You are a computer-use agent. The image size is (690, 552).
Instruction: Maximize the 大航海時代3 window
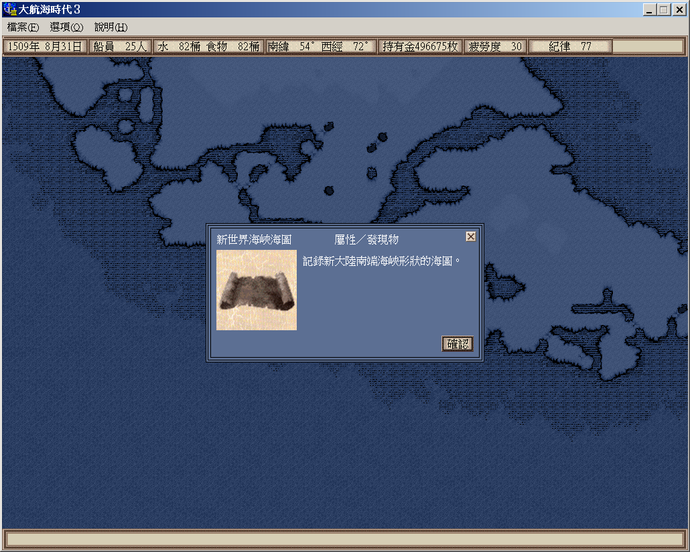coord(663,9)
